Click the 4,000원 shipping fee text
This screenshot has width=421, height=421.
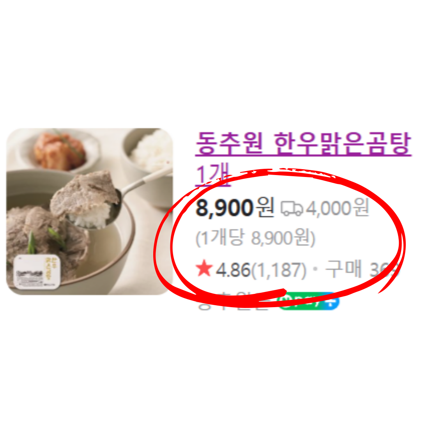(338, 208)
